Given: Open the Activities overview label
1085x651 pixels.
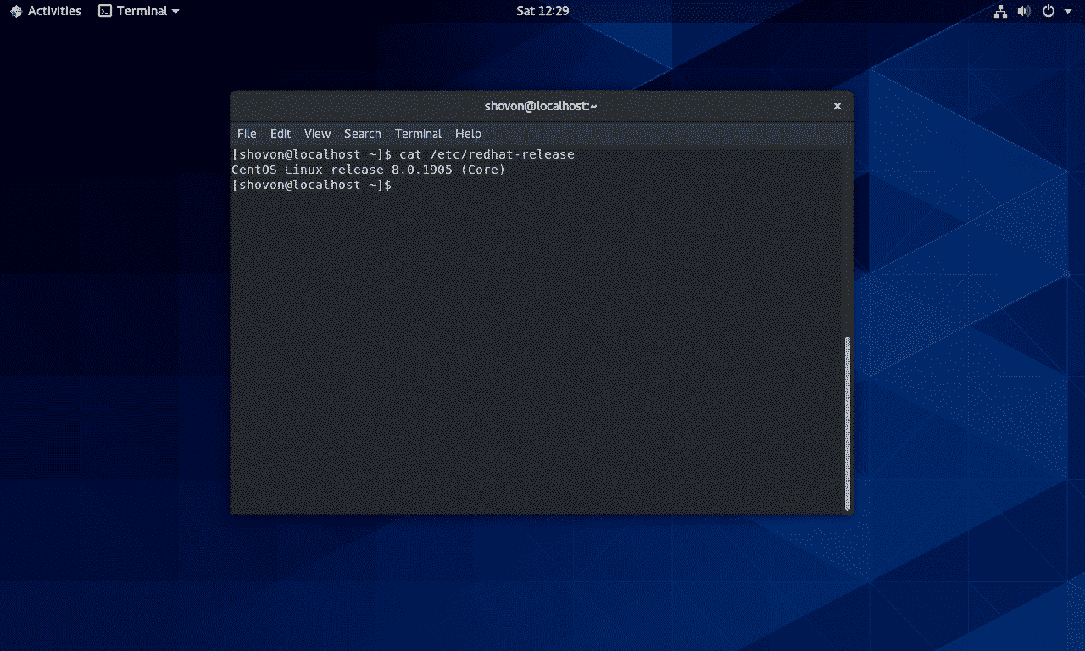Looking at the screenshot, I should point(54,11).
